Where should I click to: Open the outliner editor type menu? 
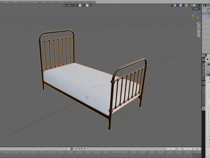(x=205, y=5)
